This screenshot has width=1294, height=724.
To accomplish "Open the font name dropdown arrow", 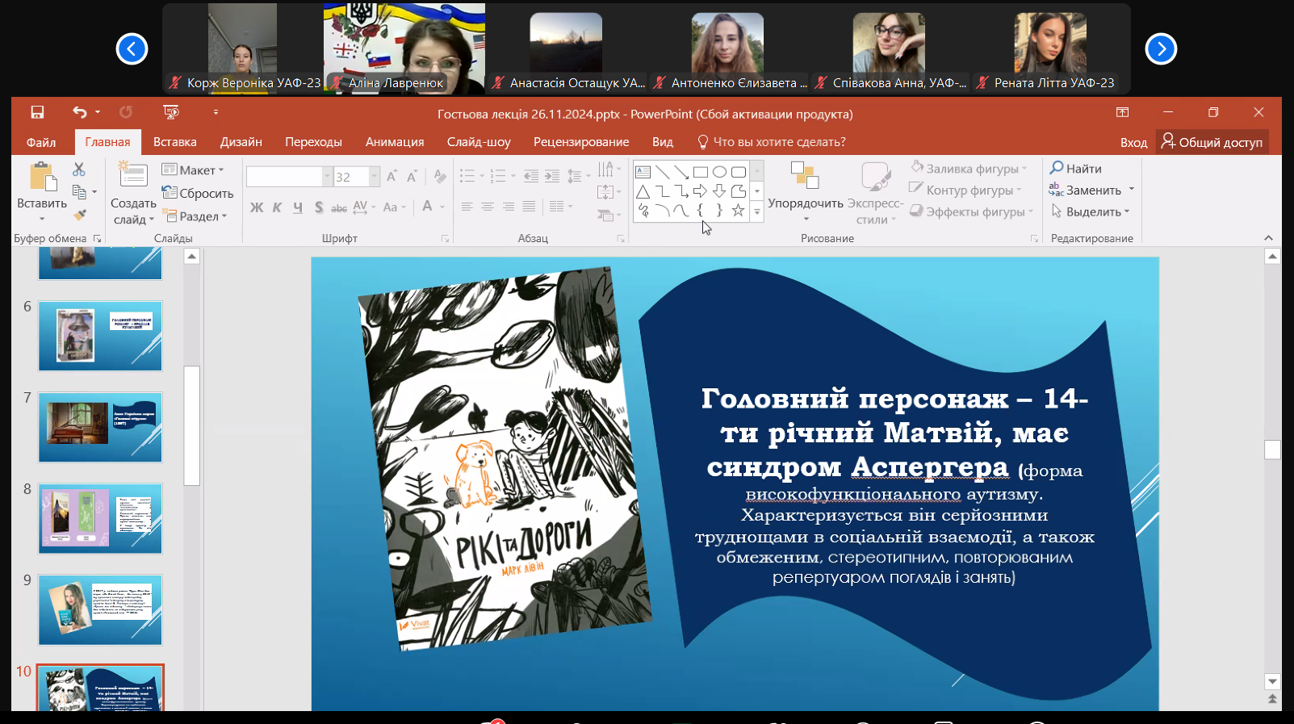I will [327, 177].
